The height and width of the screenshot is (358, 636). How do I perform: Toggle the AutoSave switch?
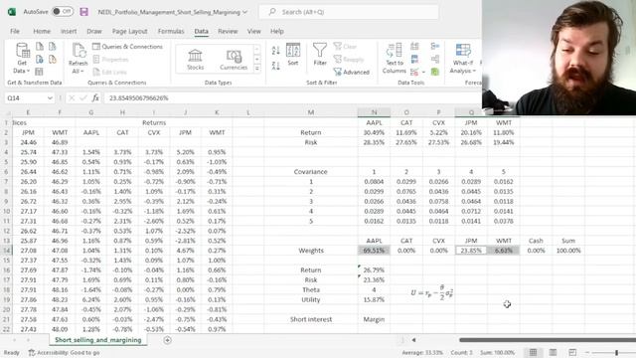pos(62,12)
